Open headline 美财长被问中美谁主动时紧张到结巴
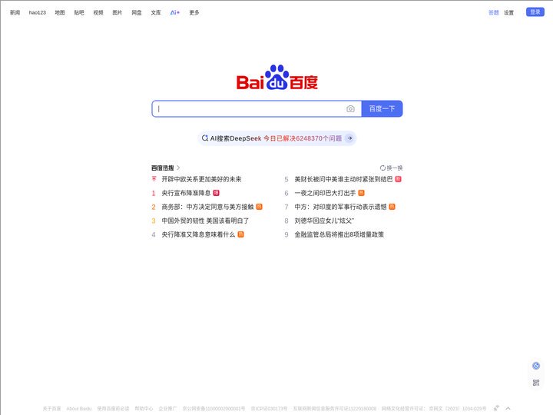 (x=343, y=179)
